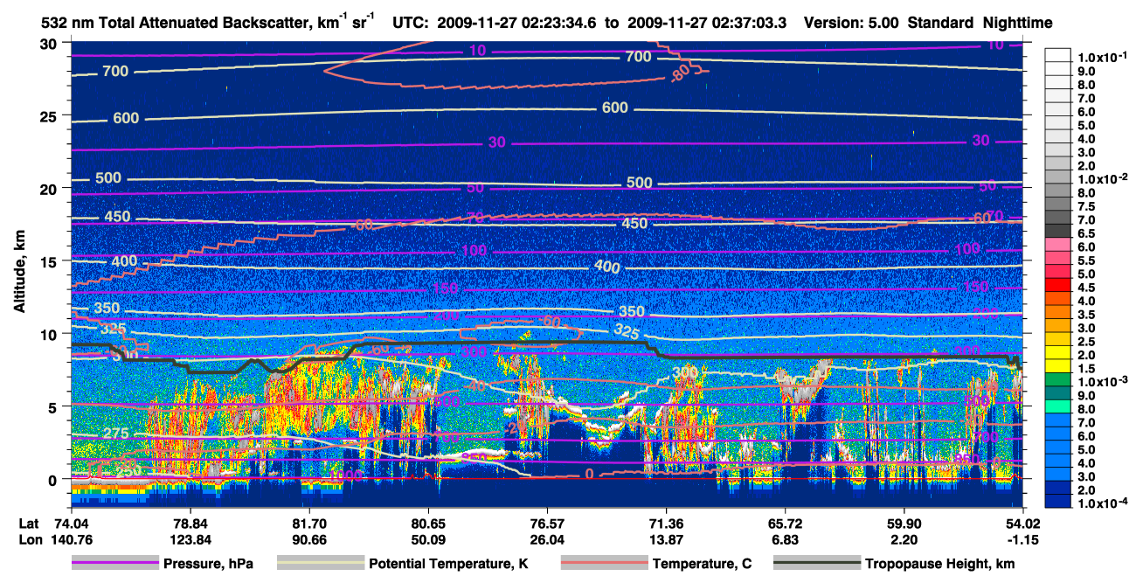Viewport: 1136px width, 583px height.
Task: Click the 275 potential temperature contour label
Action: (115, 434)
